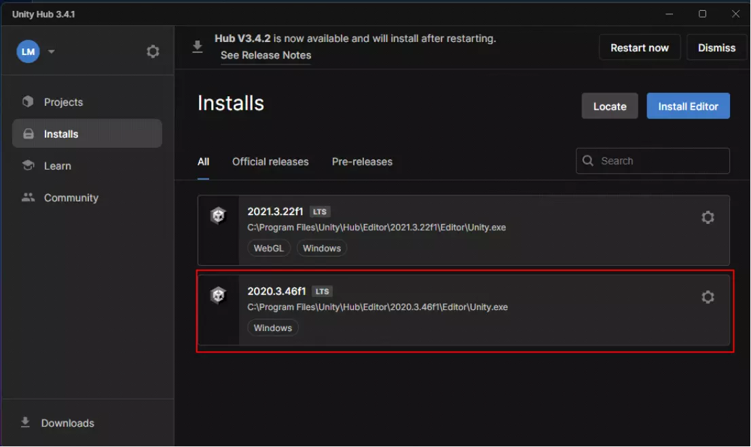Click Windows tag on 2020.3.46f1

pos(273,328)
